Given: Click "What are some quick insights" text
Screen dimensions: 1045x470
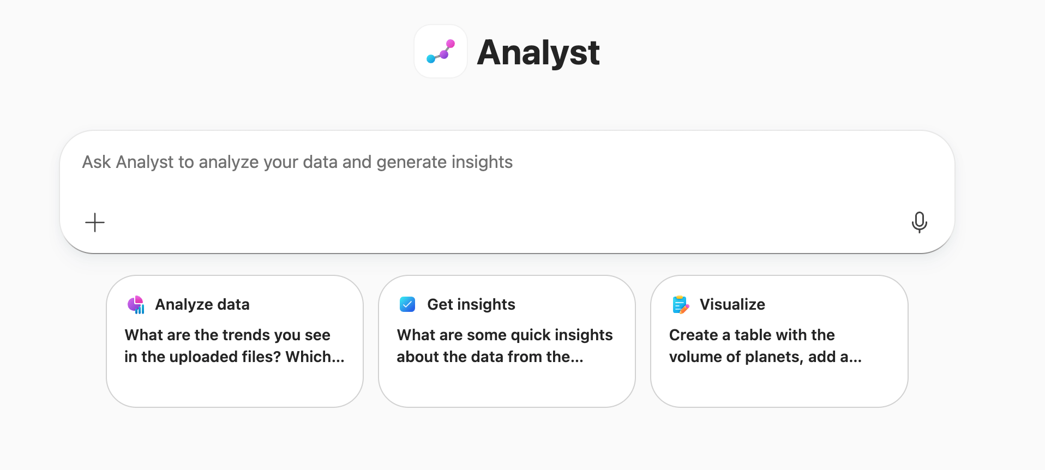Looking at the screenshot, I should coord(505,335).
